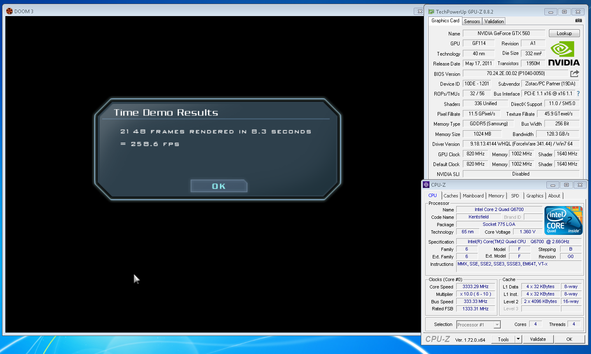Click the GPU-Z title bar icon

coord(431,12)
